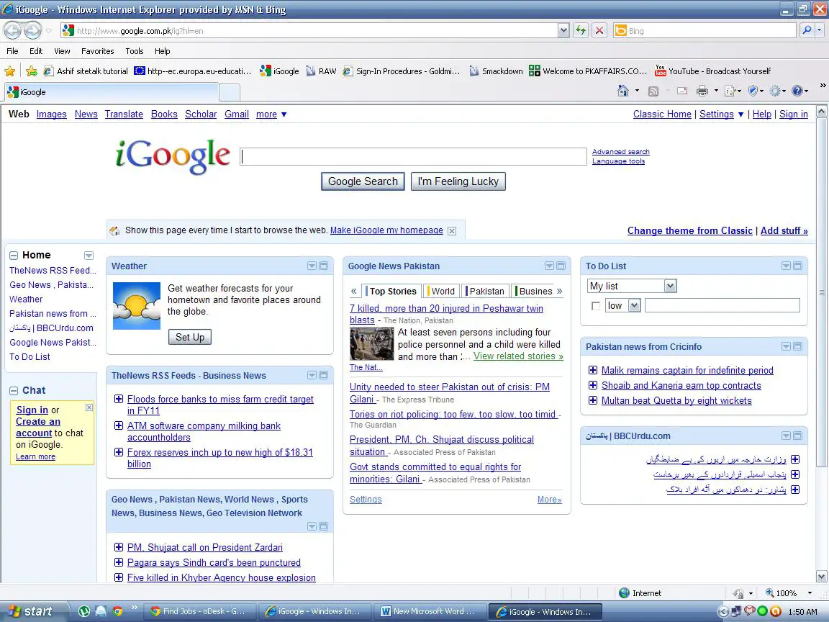
Task: Click the Add stuff link
Action: click(784, 230)
